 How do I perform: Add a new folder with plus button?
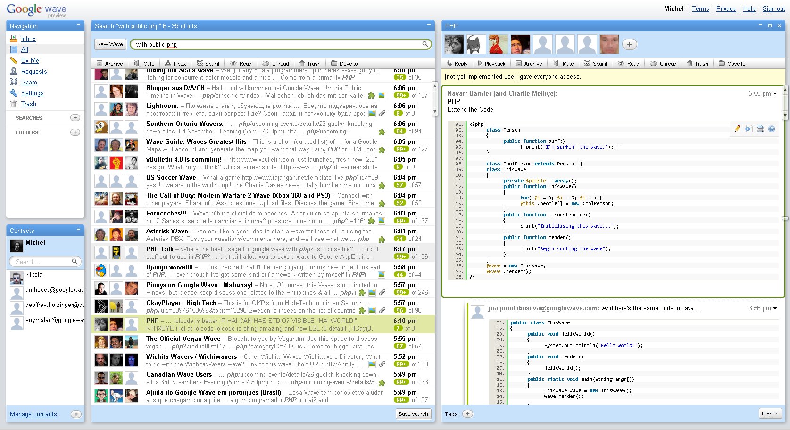tap(75, 132)
